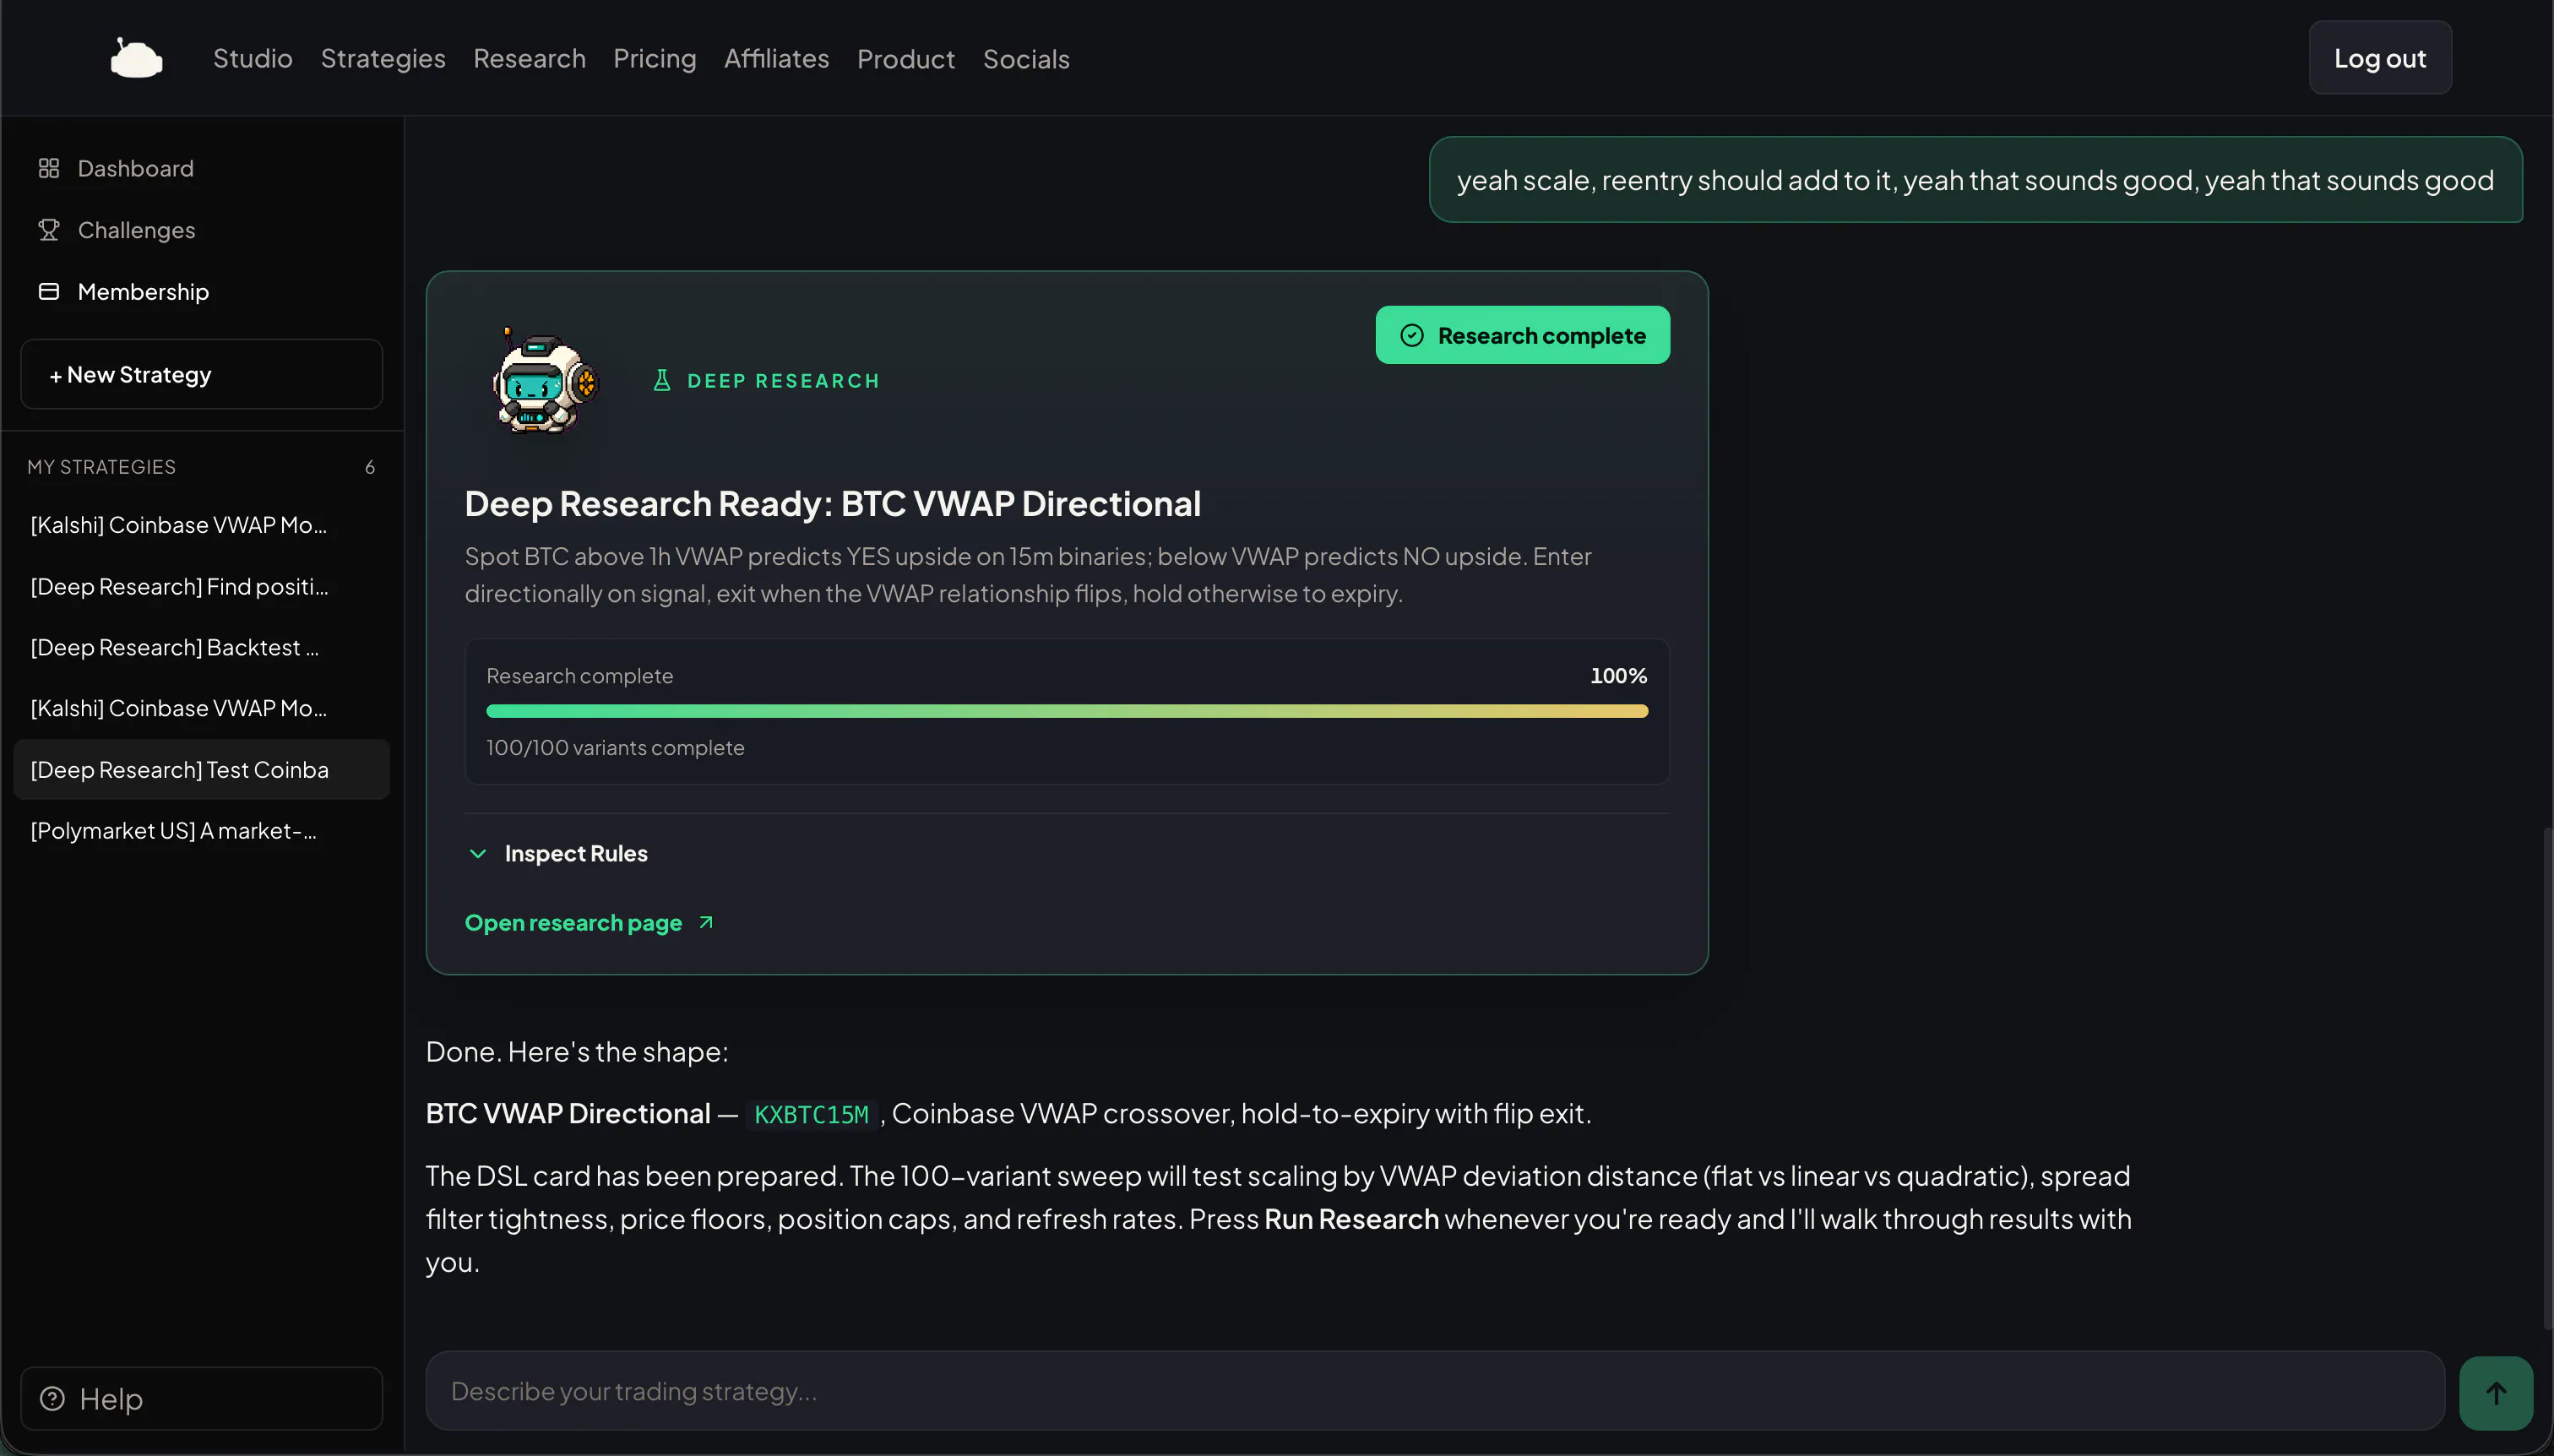Viewport: 2554px width, 1456px height.
Task: Click the 100% progress value
Action: coord(1618,676)
